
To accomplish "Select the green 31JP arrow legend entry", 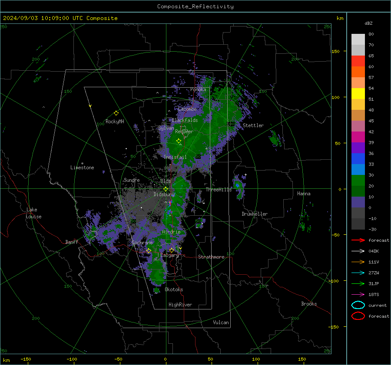I will pyautogui.click(x=358, y=283).
